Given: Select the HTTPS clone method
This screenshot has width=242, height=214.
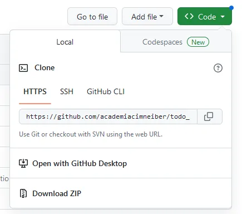Looking at the screenshot, I should [x=35, y=91].
